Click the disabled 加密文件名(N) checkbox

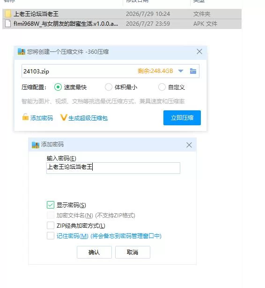51,215
